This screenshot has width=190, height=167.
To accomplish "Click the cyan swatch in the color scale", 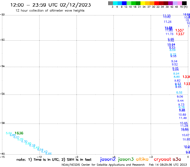I will pyautogui.click(x=115, y=3).
